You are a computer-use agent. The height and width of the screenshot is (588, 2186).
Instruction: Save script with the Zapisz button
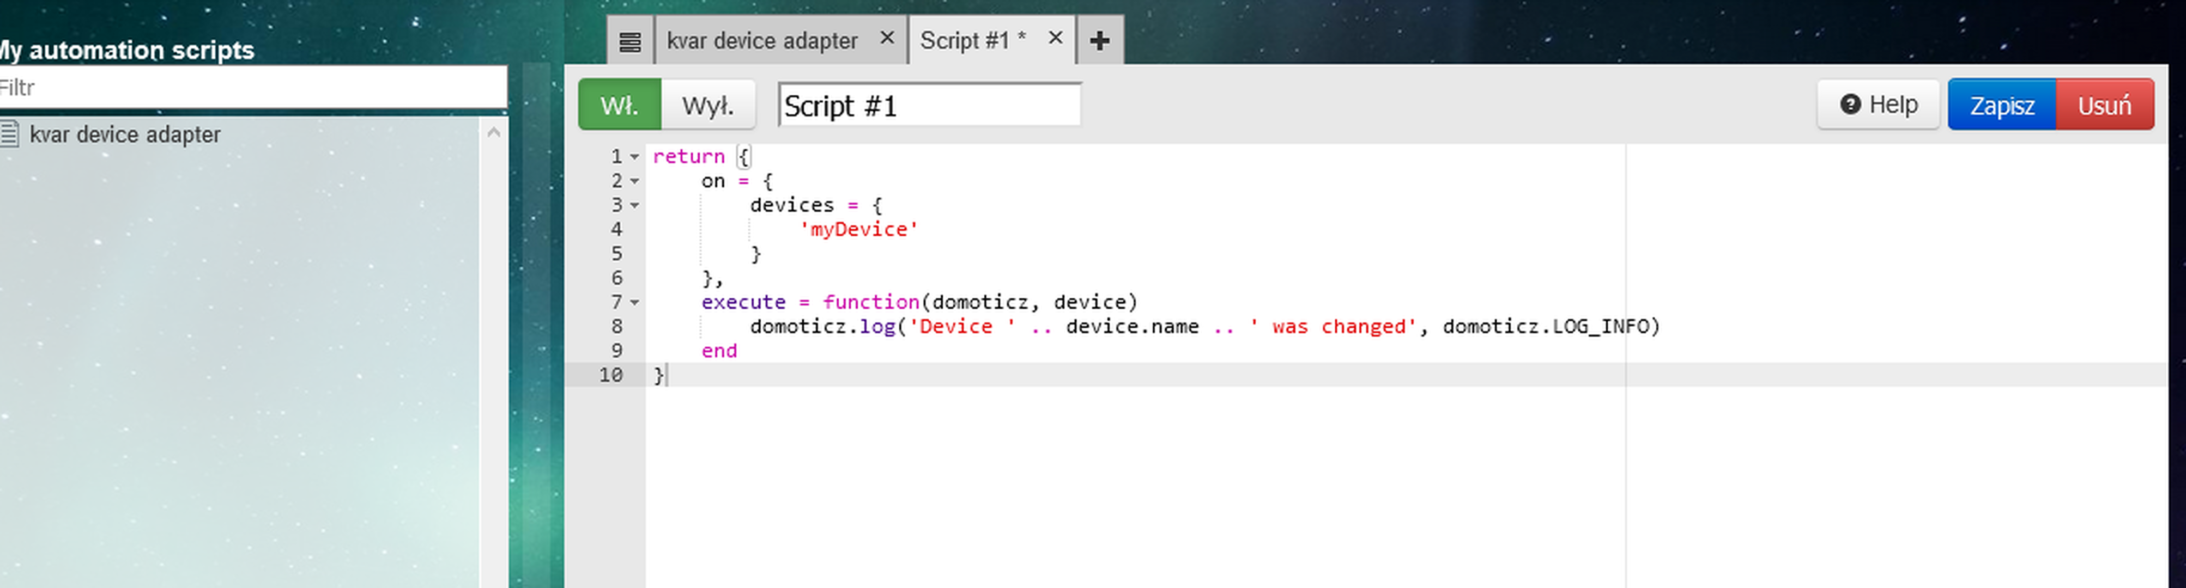[x=2002, y=105]
